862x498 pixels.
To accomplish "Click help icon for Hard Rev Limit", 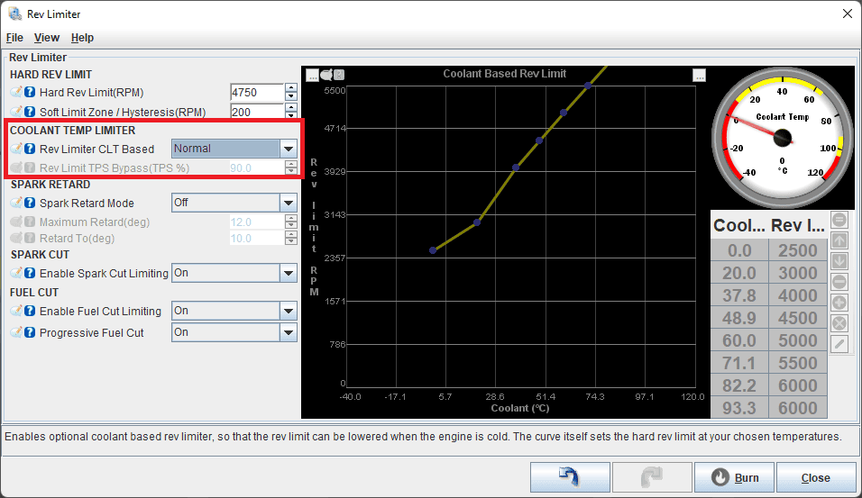I will point(31,92).
